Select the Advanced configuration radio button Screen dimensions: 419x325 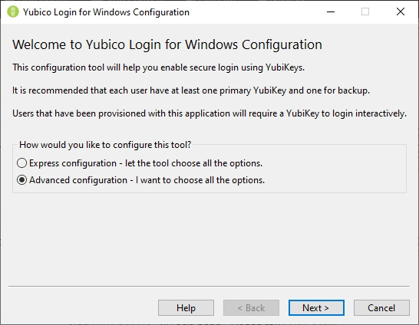[21, 180]
